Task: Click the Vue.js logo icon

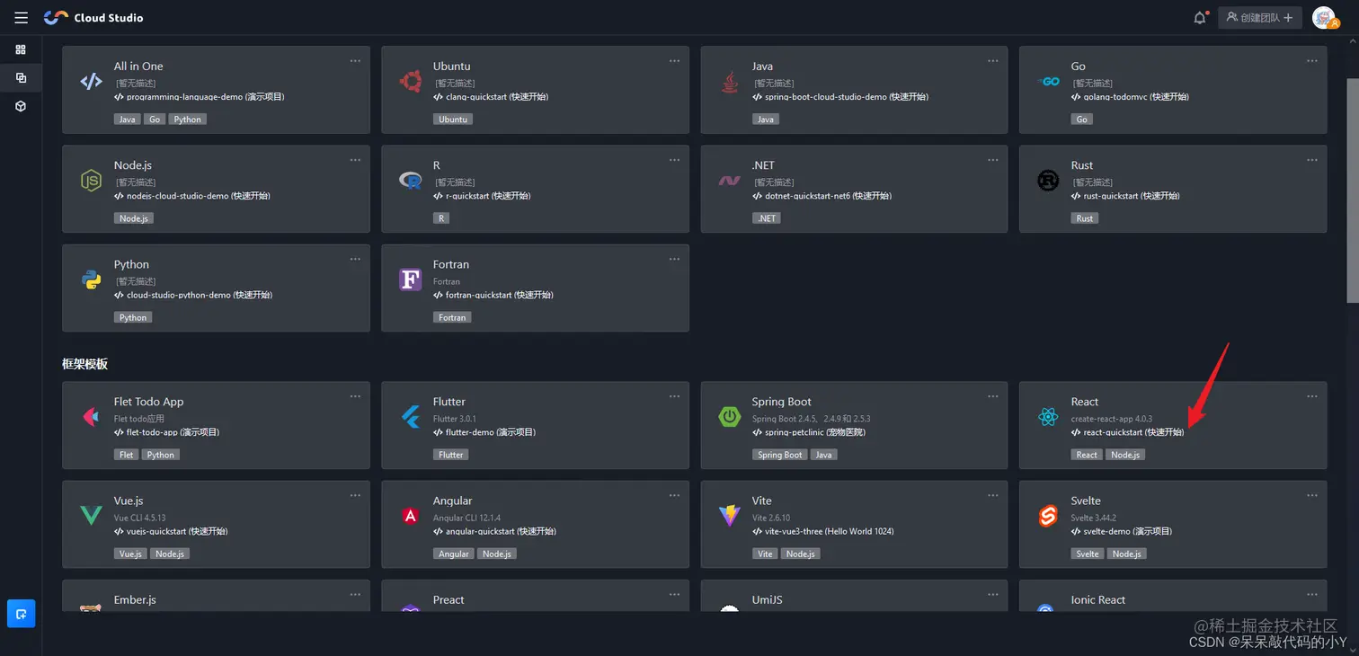Action: (91, 516)
